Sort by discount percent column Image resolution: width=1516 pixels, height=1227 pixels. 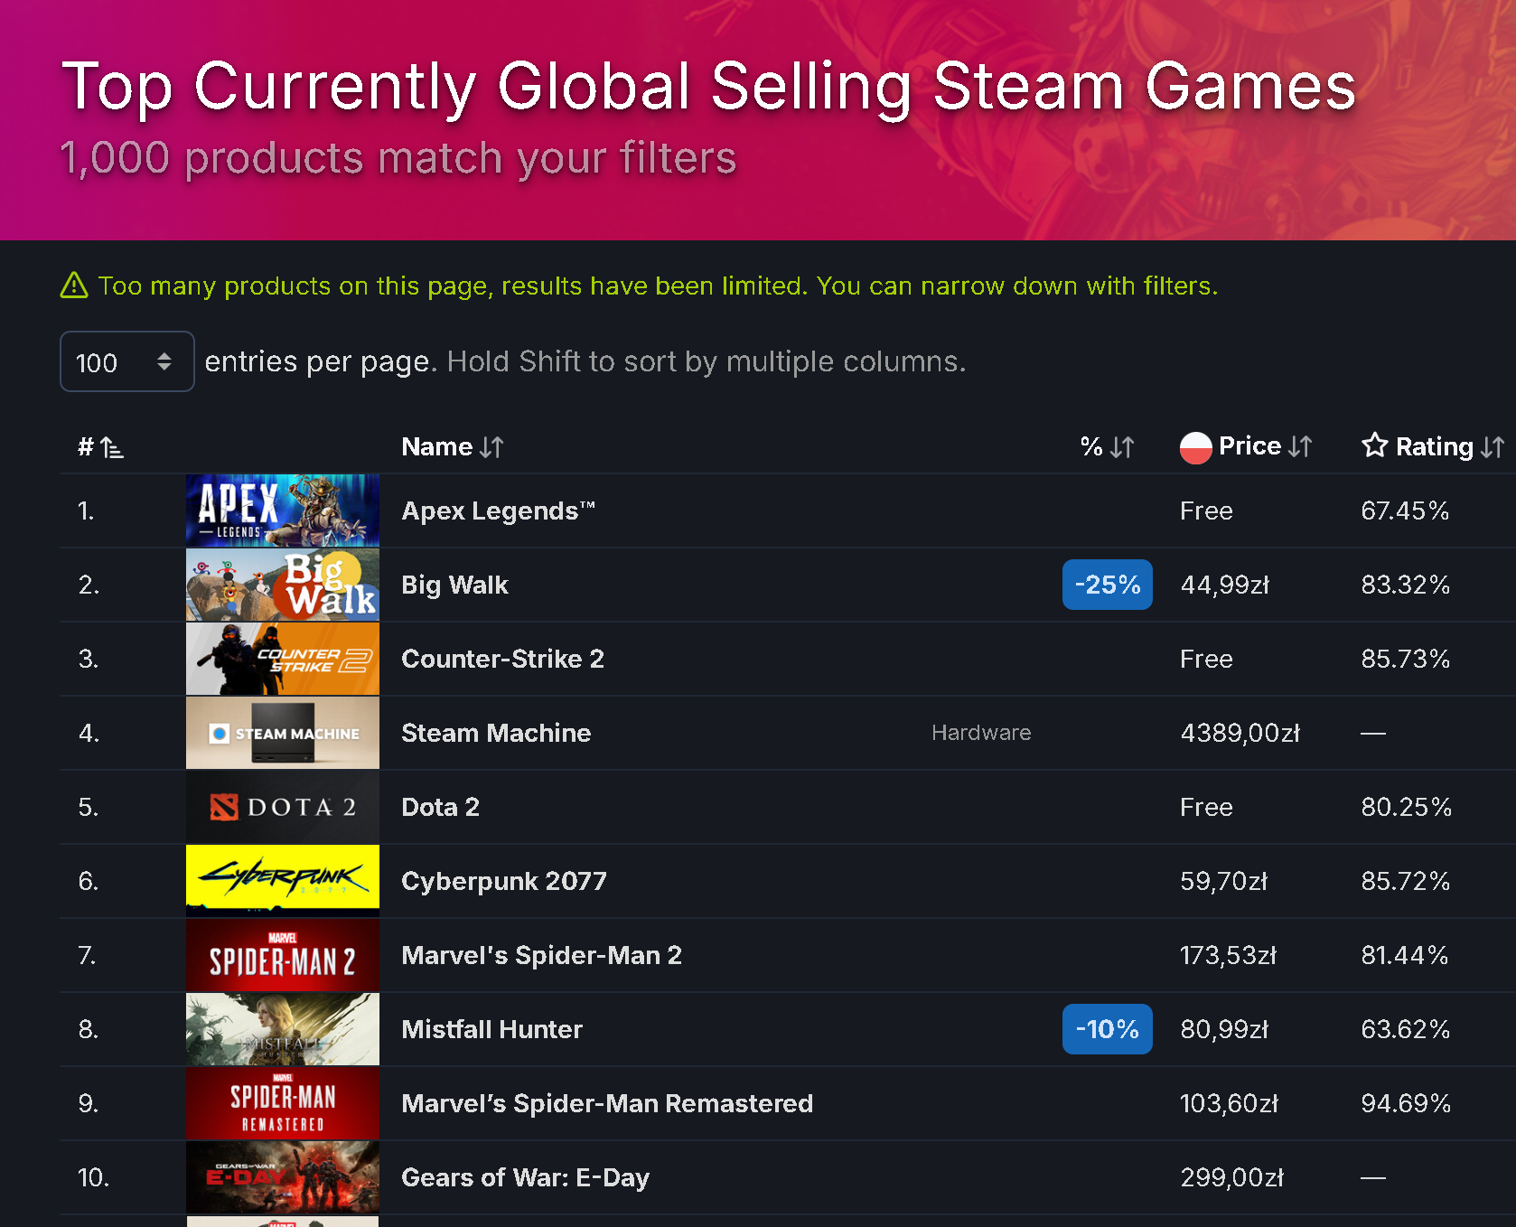pos(1107,446)
